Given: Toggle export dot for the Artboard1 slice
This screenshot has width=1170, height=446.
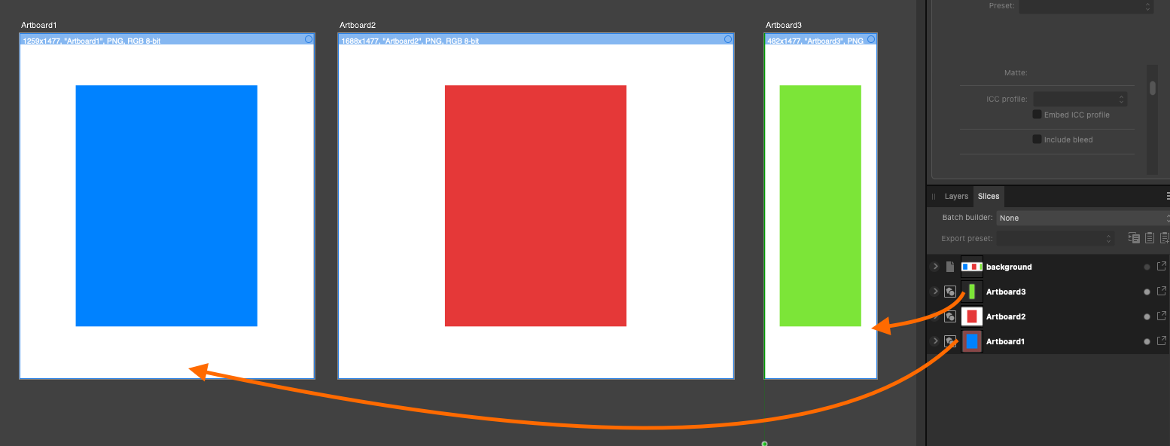Looking at the screenshot, I should 1147,341.
